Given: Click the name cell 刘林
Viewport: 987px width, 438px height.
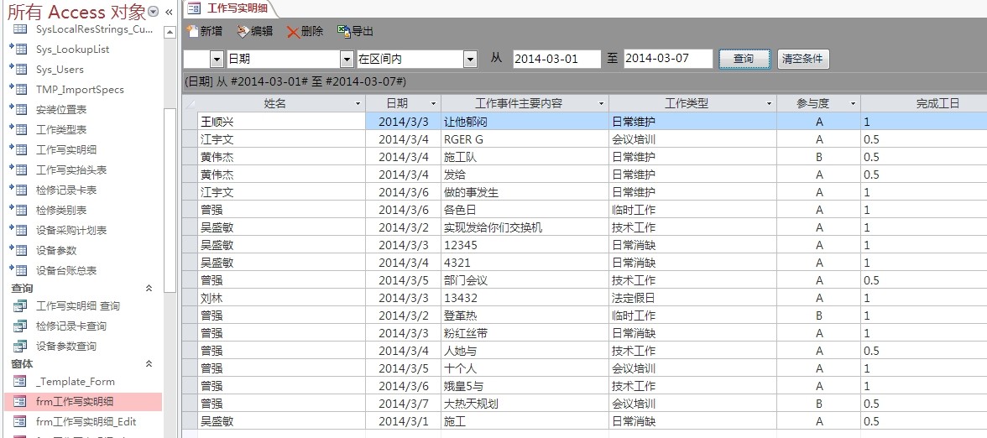Looking at the screenshot, I should coord(281,298).
